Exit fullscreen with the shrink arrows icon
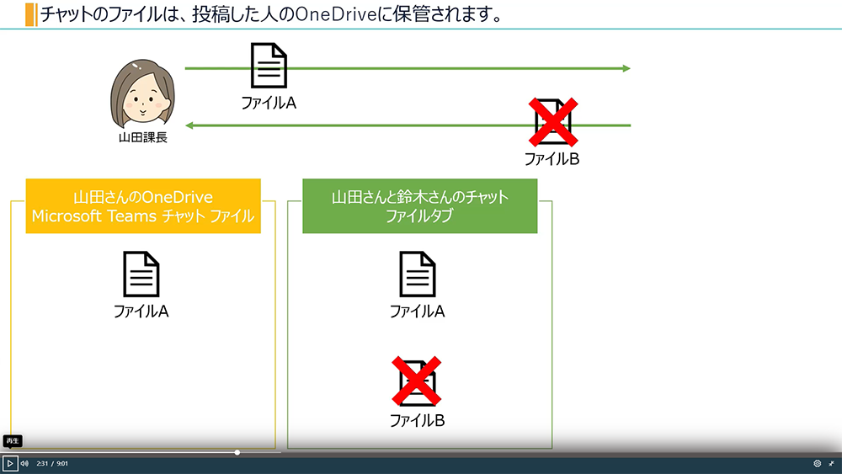This screenshot has height=474, width=842. [x=831, y=464]
